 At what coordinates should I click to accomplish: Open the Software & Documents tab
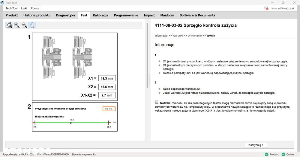click(x=197, y=15)
